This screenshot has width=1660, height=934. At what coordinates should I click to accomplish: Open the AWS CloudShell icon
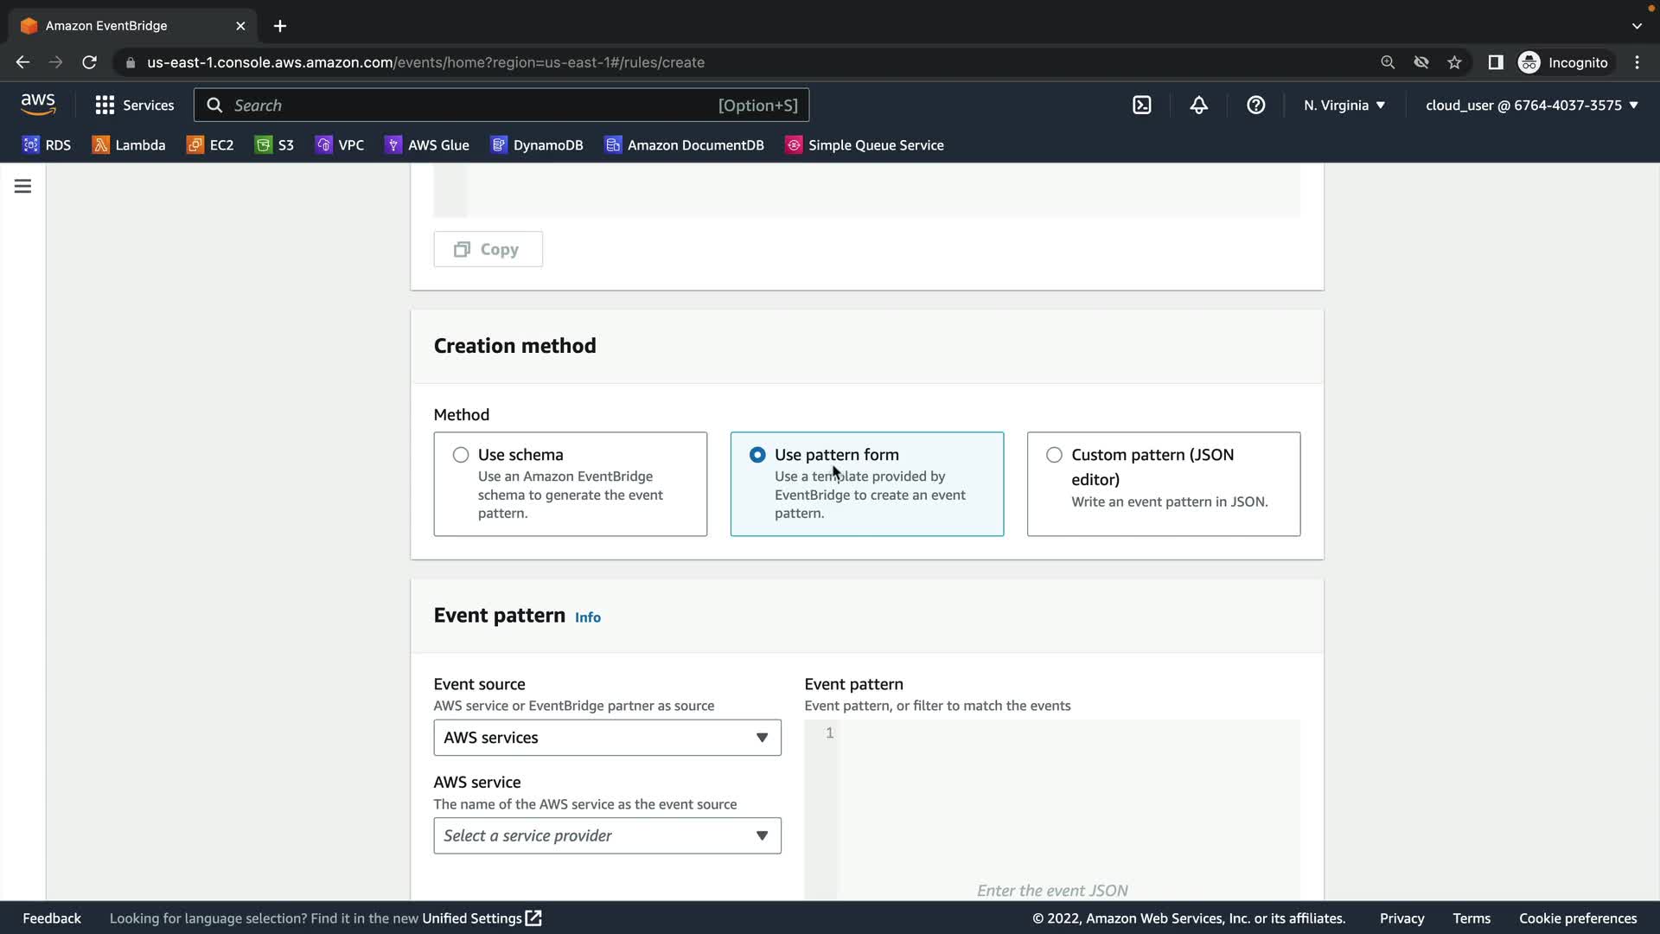[x=1142, y=106]
